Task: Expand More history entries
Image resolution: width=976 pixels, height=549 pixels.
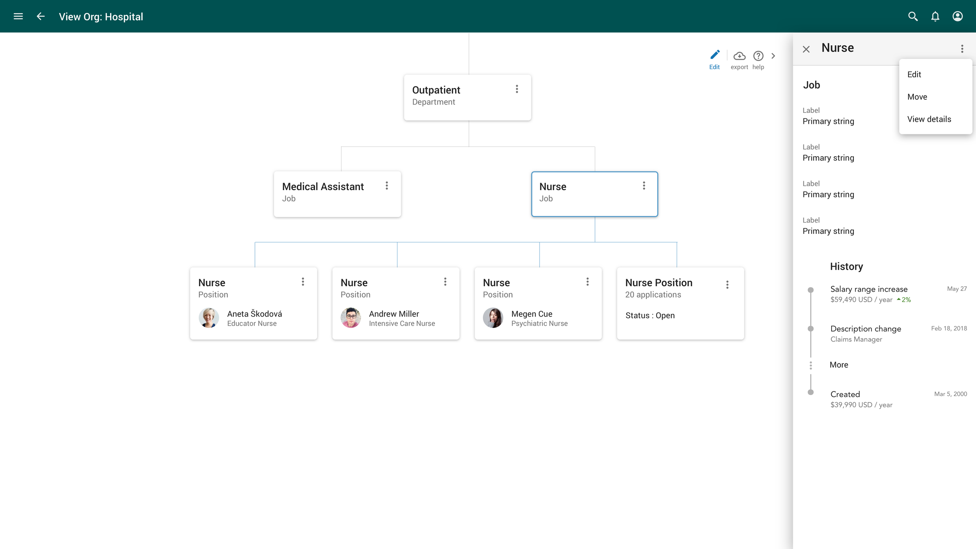Action: pos(839,365)
